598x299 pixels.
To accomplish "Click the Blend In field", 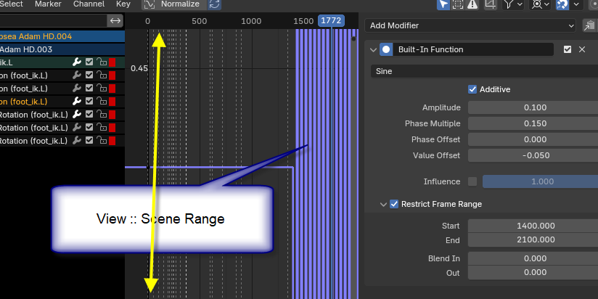I will [533, 258].
